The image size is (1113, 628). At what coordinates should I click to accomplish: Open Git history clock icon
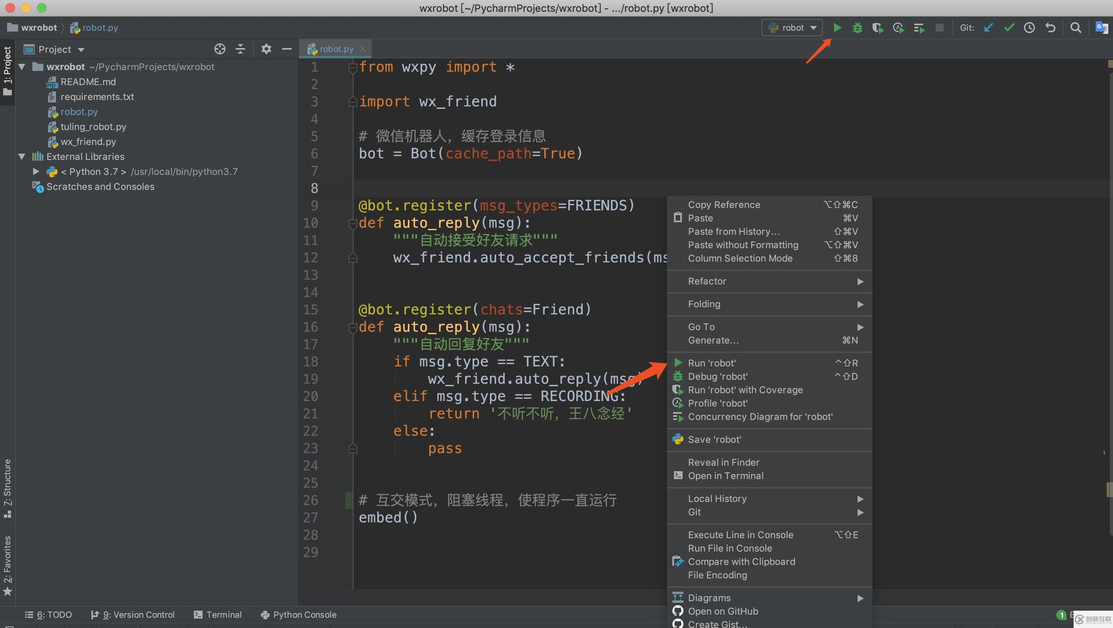1029,28
